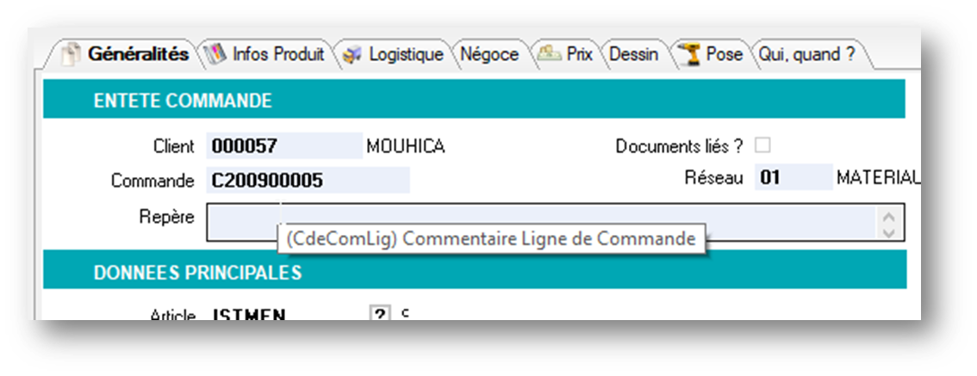Click the Client number field 000057
Screen dimensions: 977x376
click(x=283, y=146)
